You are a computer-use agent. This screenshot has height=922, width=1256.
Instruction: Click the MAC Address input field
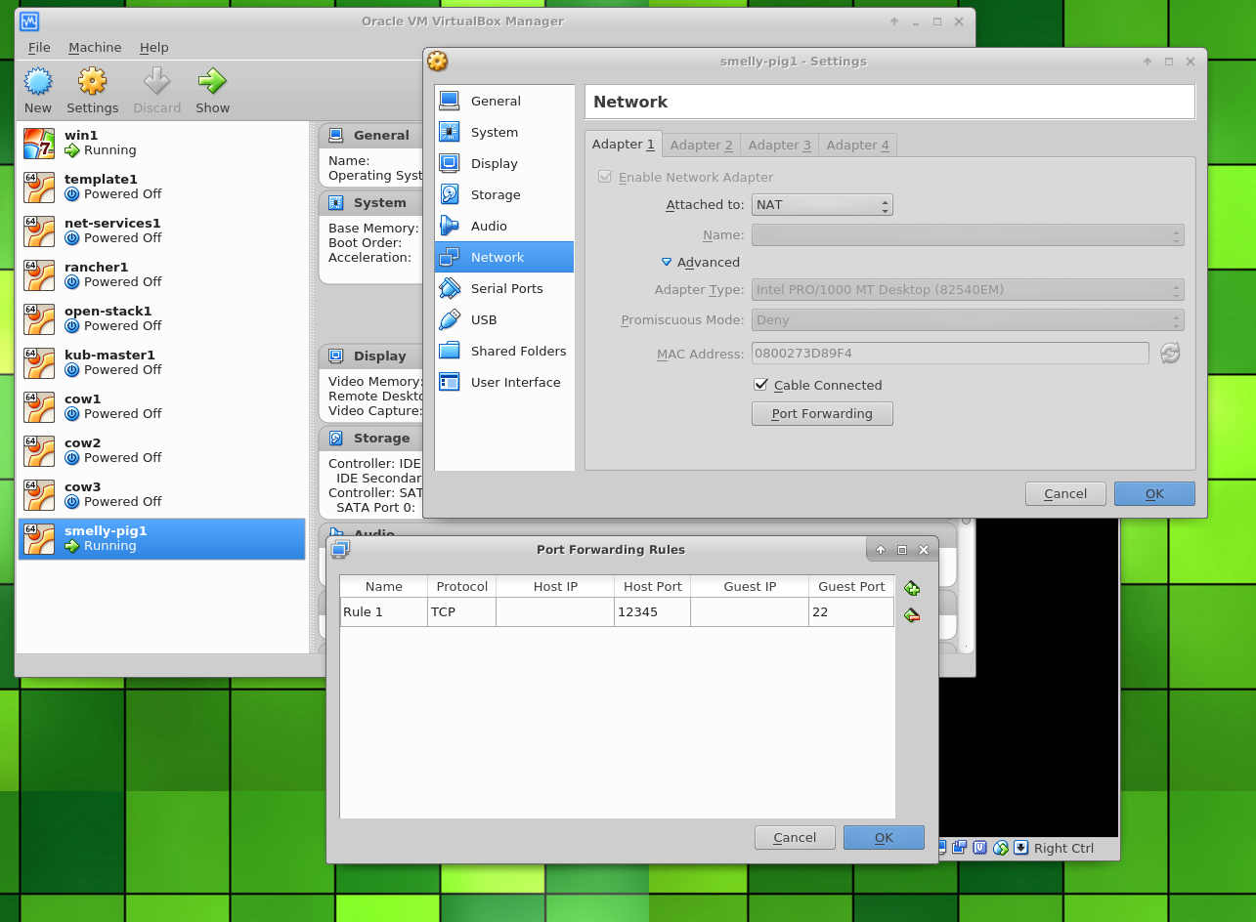pos(950,353)
